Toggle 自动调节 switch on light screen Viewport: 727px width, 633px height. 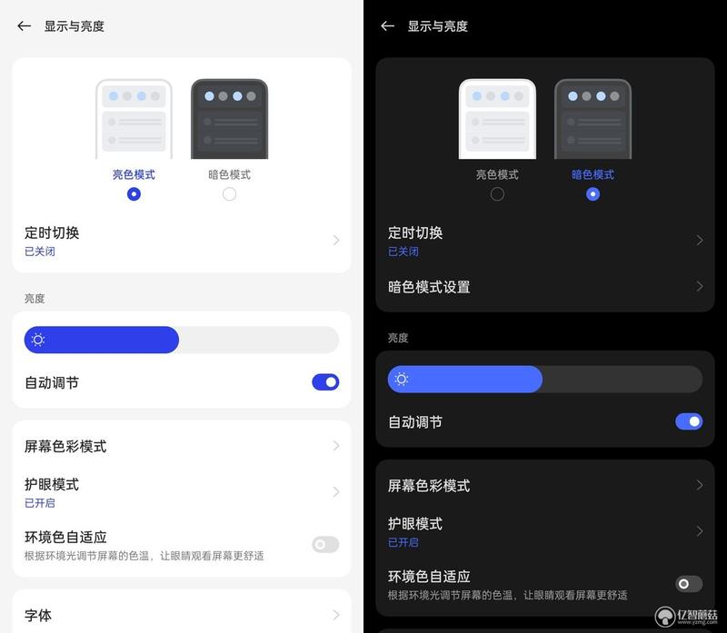(x=325, y=382)
